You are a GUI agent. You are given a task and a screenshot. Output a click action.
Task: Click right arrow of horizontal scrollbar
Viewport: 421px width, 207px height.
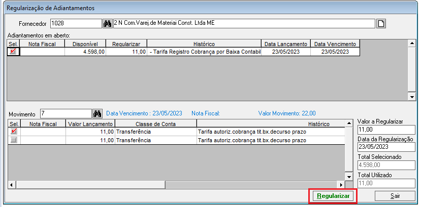point(341,185)
